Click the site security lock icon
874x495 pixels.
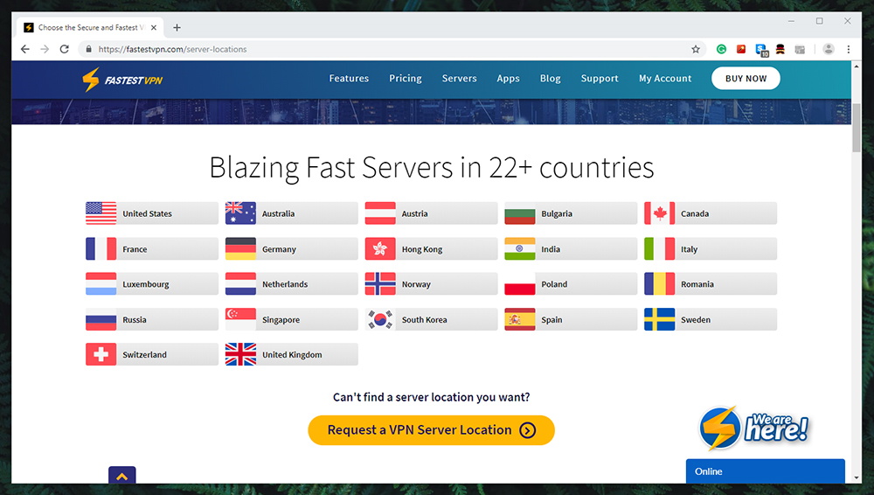click(88, 49)
